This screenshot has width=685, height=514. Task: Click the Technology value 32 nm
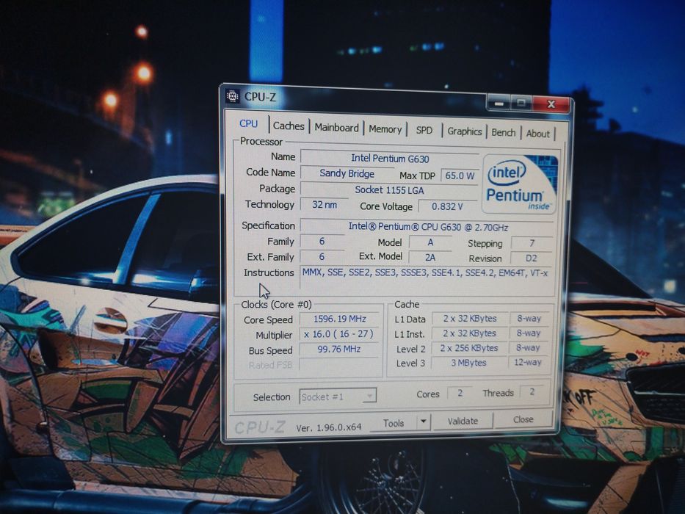coord(325,205)
